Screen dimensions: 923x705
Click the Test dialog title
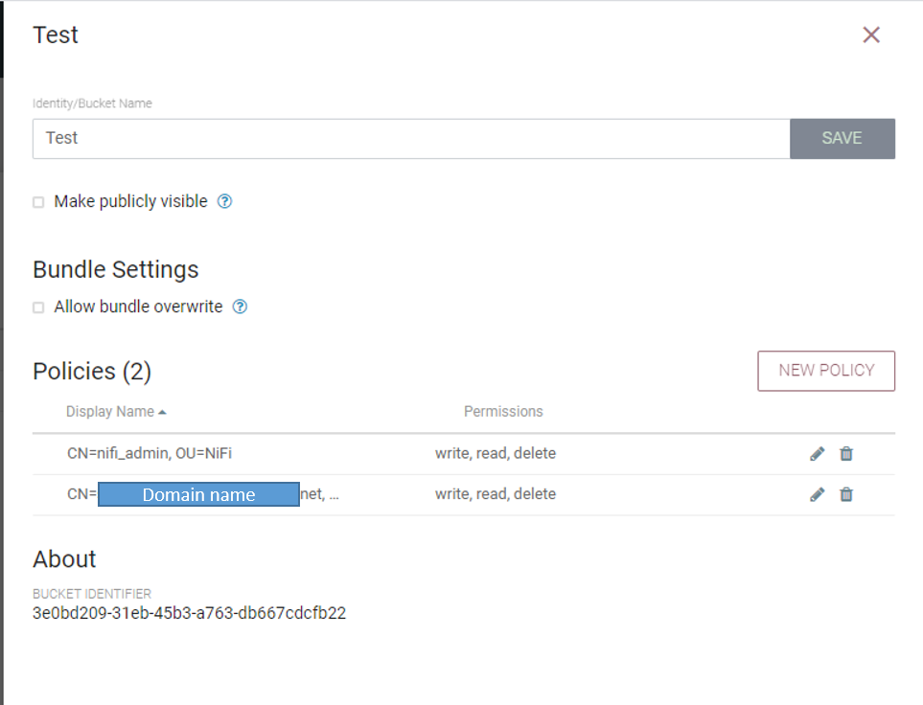56,34
